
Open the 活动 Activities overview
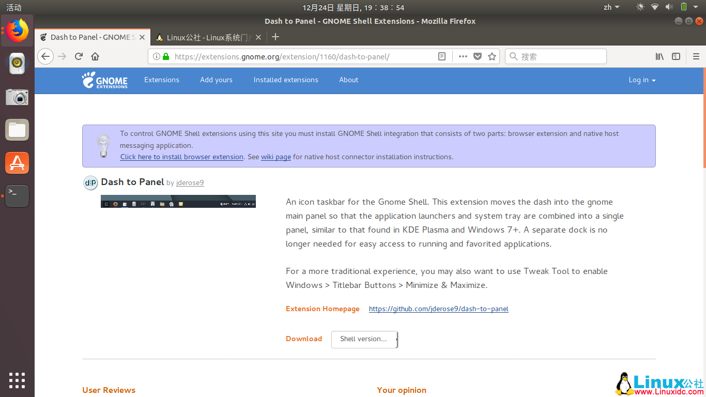pos(14,7)
